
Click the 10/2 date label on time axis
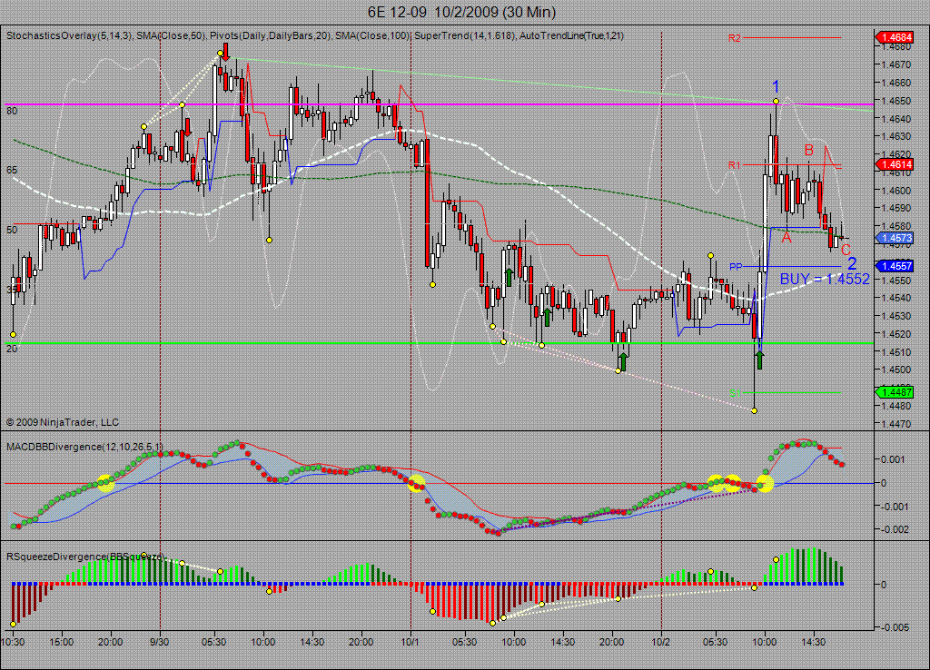click(x=661, y=642)
